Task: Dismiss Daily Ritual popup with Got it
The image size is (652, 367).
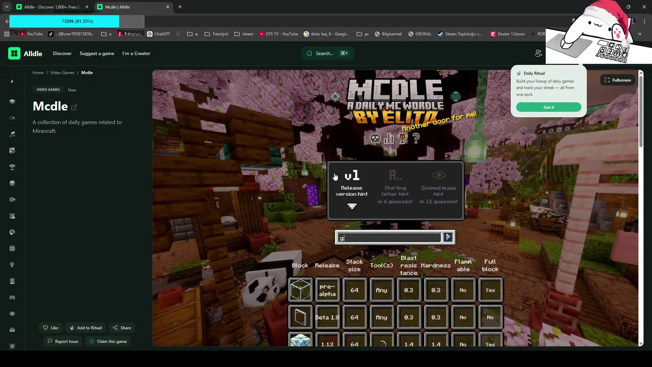Action: click(x=549, y=107)
